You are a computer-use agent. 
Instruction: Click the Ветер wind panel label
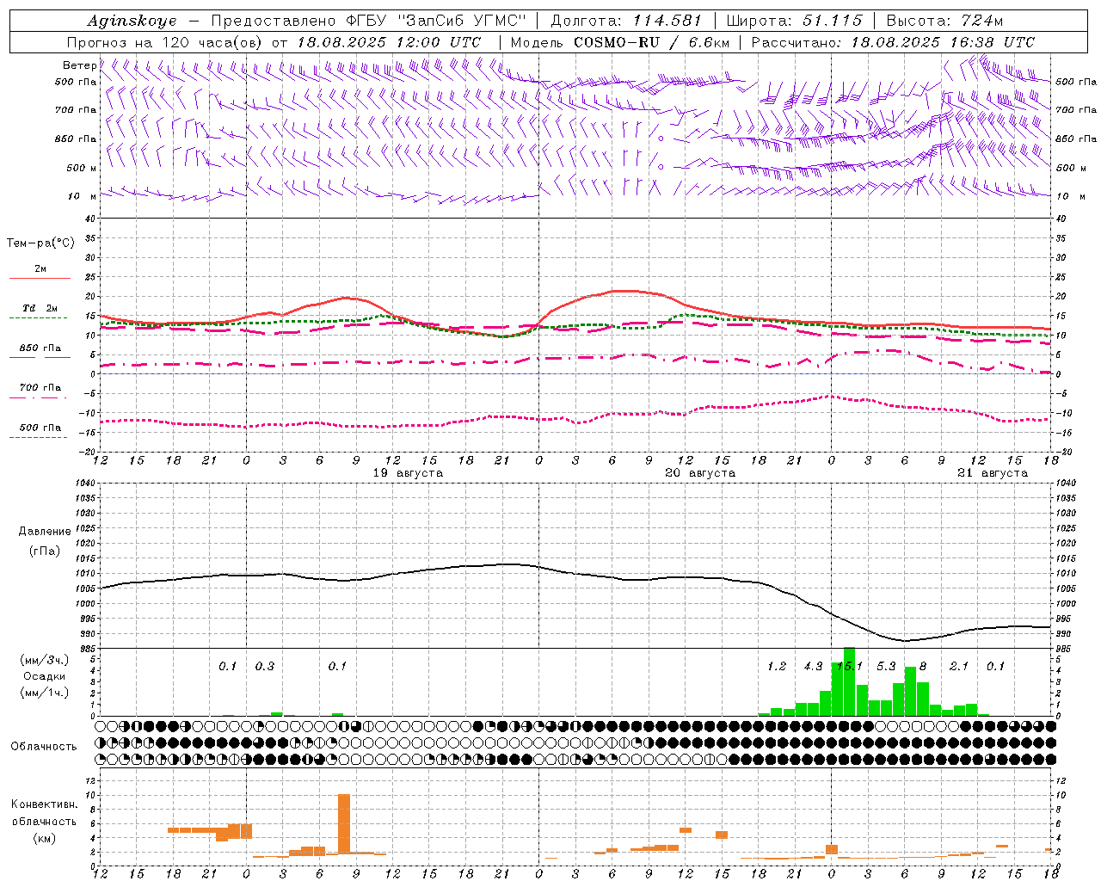(79, 65)
